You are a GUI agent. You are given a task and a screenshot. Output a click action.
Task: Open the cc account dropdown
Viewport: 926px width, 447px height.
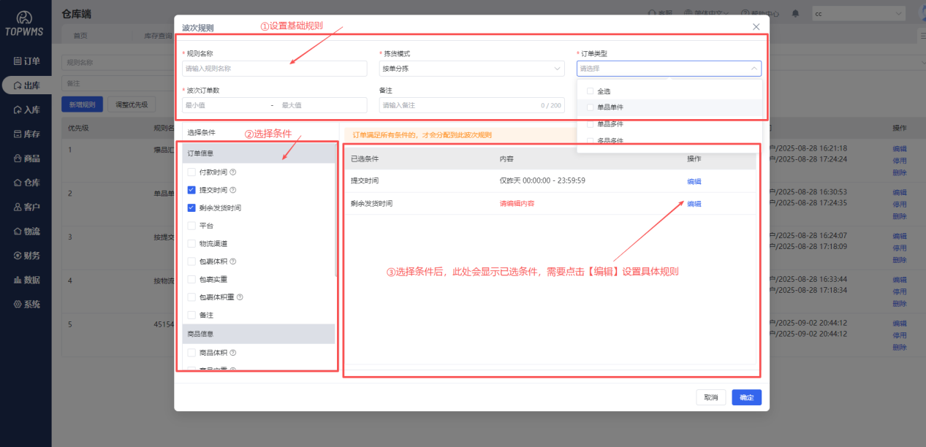tap(858, 14)
